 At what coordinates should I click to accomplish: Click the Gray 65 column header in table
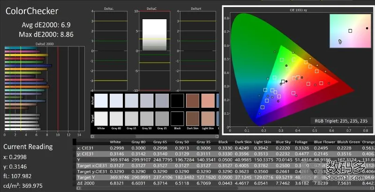click(160, 142)
